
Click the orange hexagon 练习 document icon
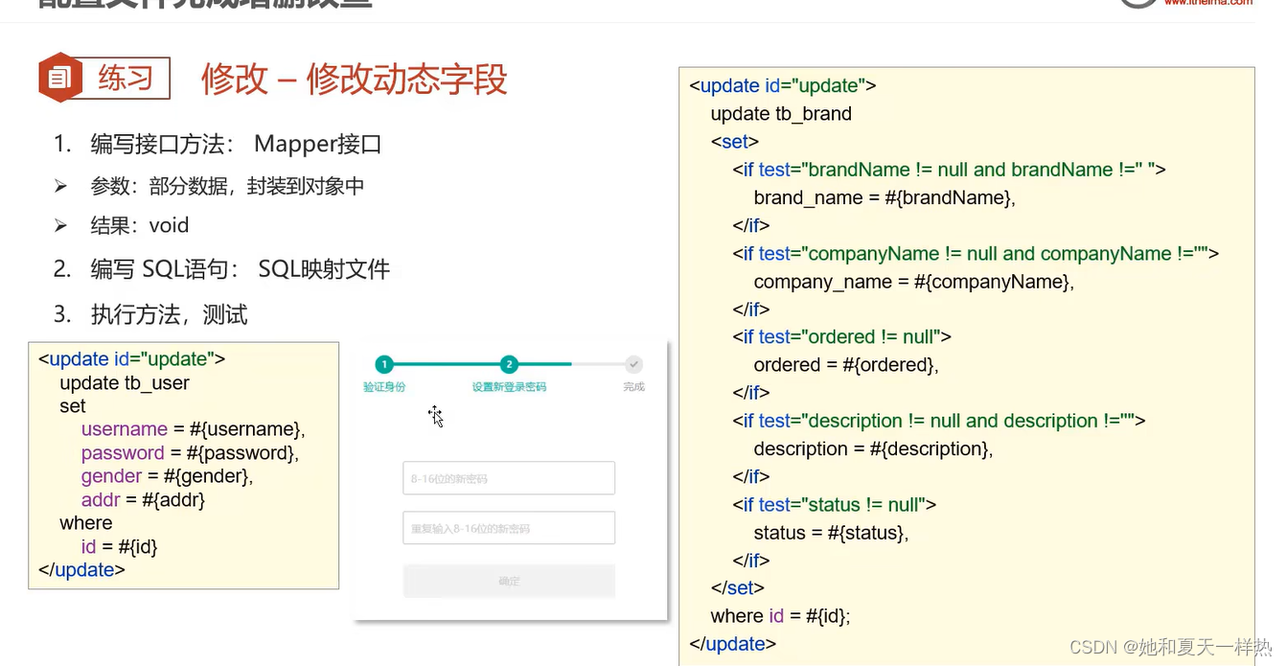[x=59, y=78]
